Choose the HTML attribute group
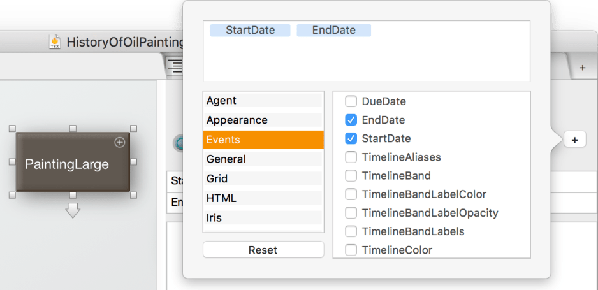Screen dimensions: 598x290 tap(263, 198)
